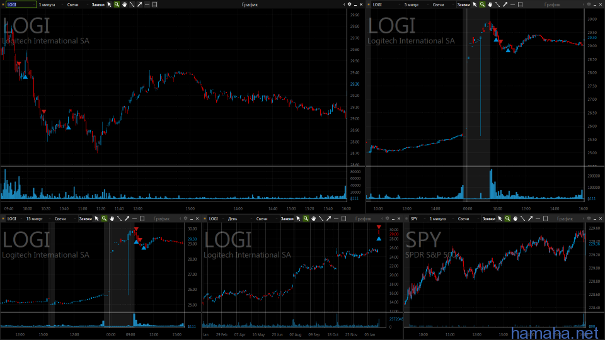Activate the zoom magnifier in the LOGI 15-minute chart
The image size is (605, 340).
click(x=104, y=218)
